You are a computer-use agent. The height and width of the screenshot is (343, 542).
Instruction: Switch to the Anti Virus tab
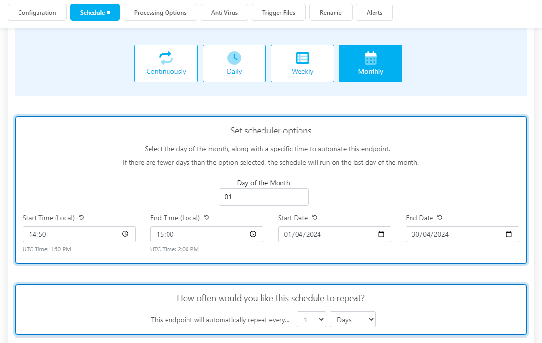224,13
